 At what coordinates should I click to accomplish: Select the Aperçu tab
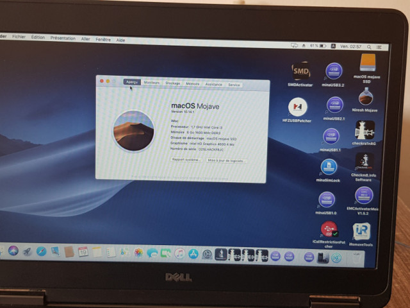click(132, 82)
